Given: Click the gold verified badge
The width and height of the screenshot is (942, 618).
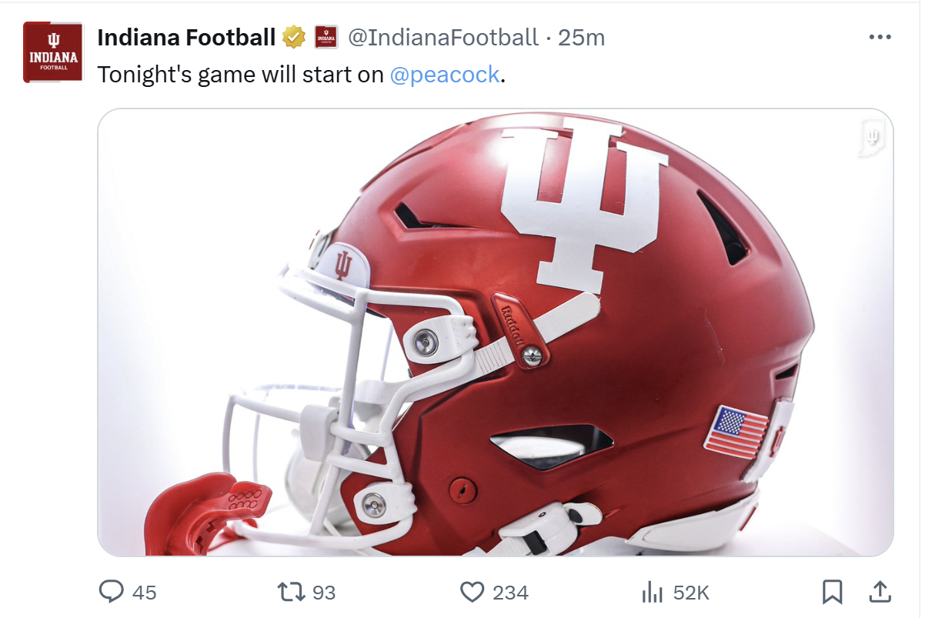Looking at the screenshot, I should pyautogui.click(x=294, y=37).
